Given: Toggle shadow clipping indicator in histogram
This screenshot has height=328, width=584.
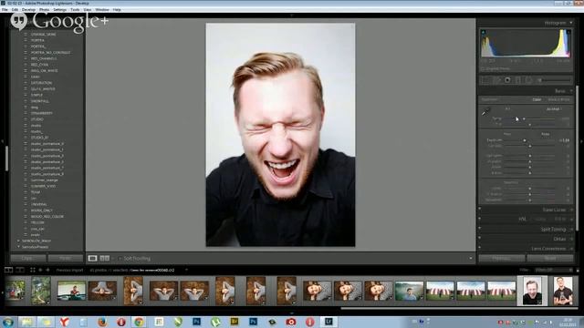Looking at the screenshot, I should click(483, 33).
